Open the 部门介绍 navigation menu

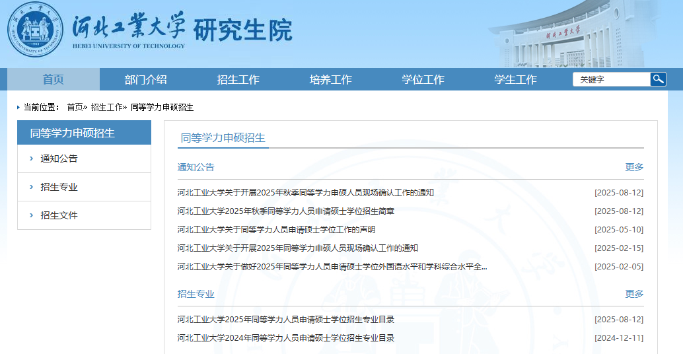click(x=145, y=79)
